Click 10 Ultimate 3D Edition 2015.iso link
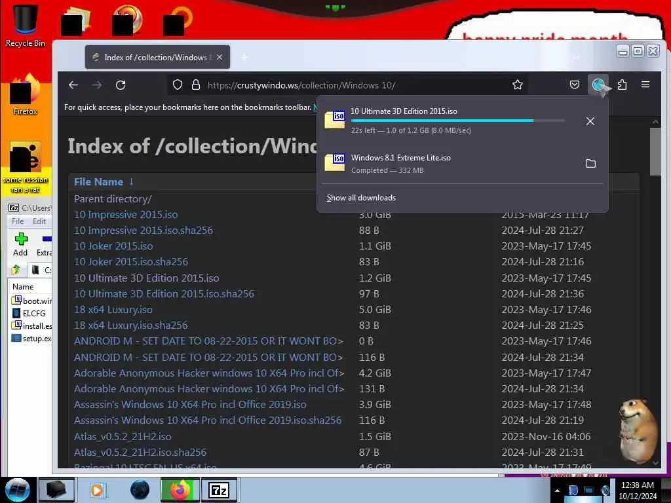Screen dimensions: 671x503 click(146, 278)
